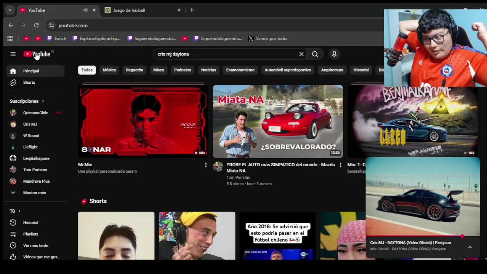Reload the page with the refresh icon
The width and height of the screenshot is (487, 274).
click(x=36, y=25)
